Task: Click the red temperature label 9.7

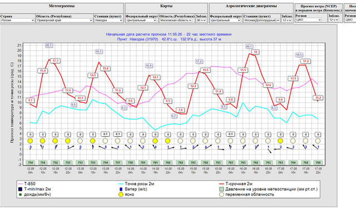Action: click(30, 100)
